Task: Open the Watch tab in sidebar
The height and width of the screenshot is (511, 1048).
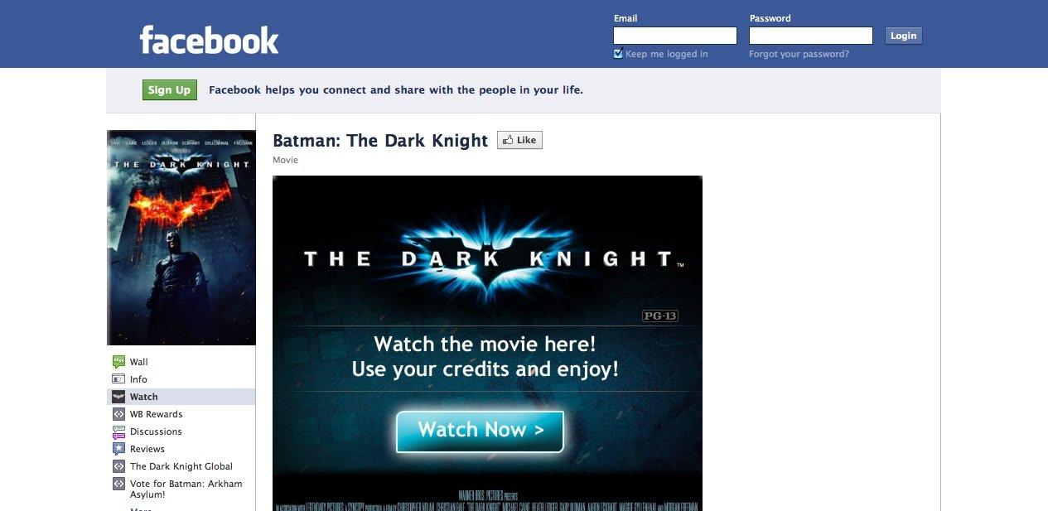Action: 181,397
